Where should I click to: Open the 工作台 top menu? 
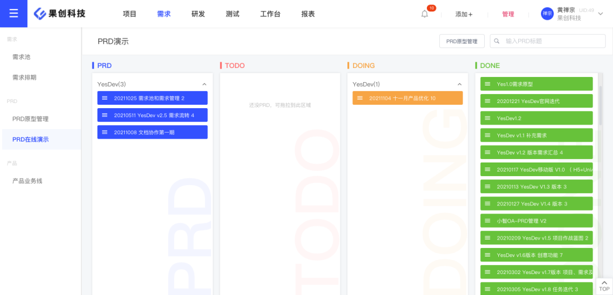[270, 14]
